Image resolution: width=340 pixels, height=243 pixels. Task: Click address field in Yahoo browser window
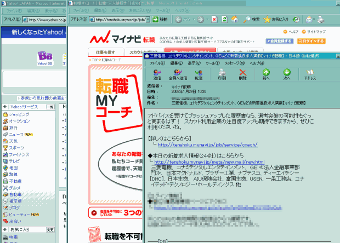point(44,20)
